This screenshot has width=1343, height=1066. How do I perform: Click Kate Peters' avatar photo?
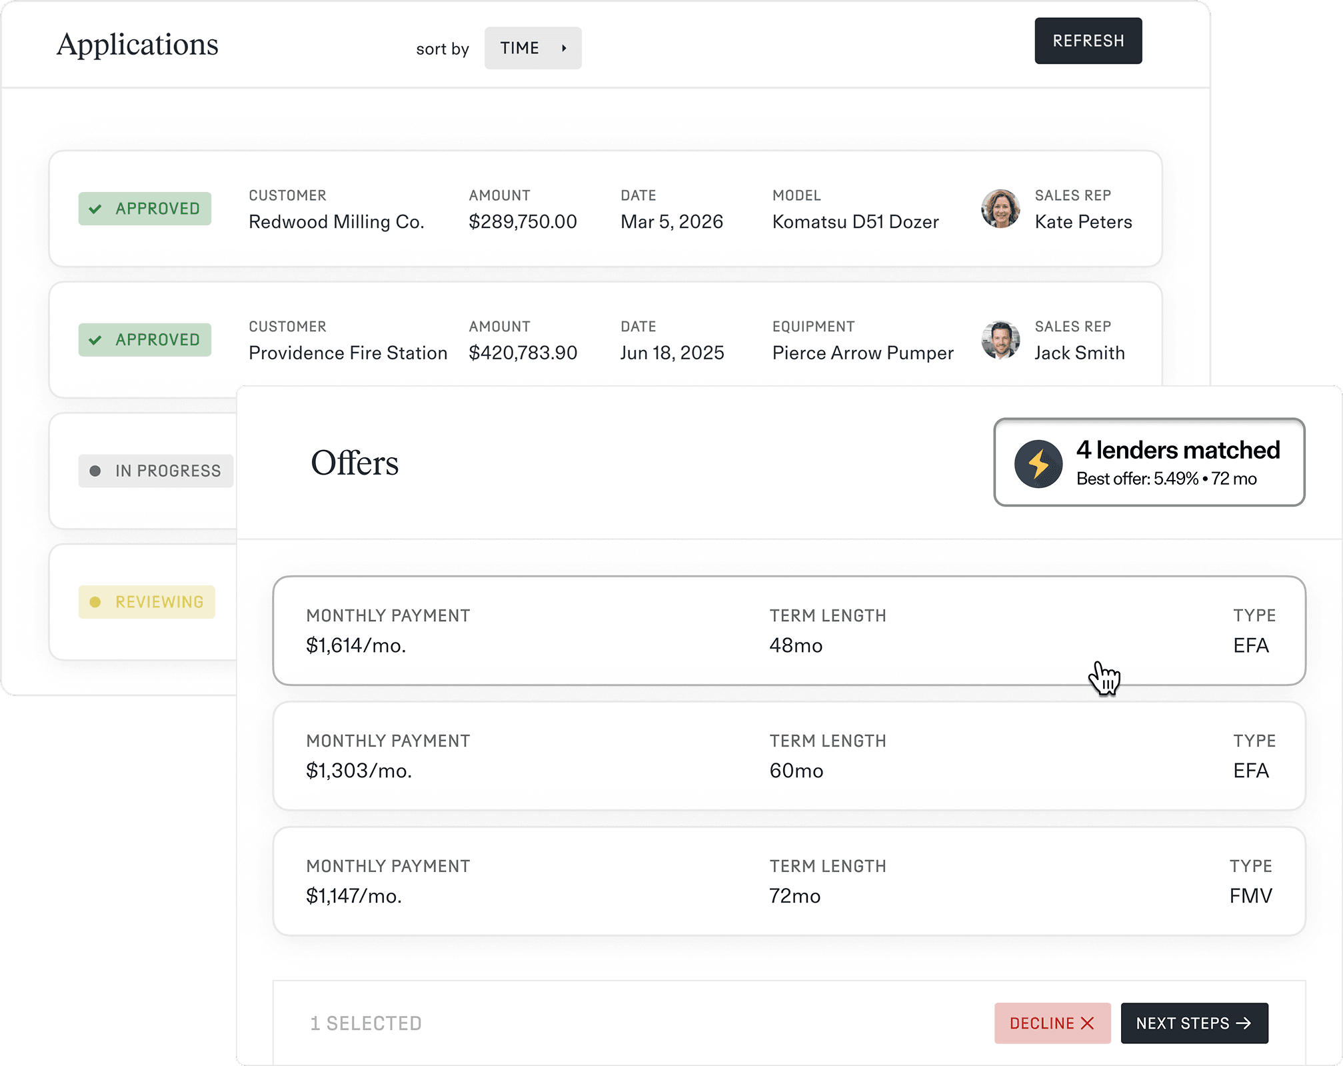(x=1000, y=209)
